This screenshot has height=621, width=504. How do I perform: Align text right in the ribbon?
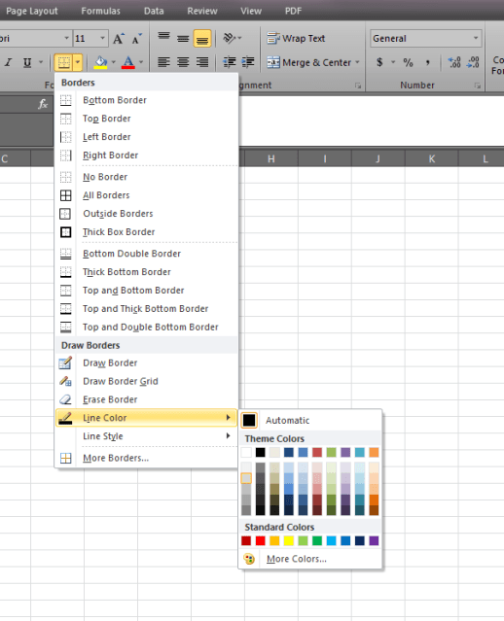pos(202,62)
